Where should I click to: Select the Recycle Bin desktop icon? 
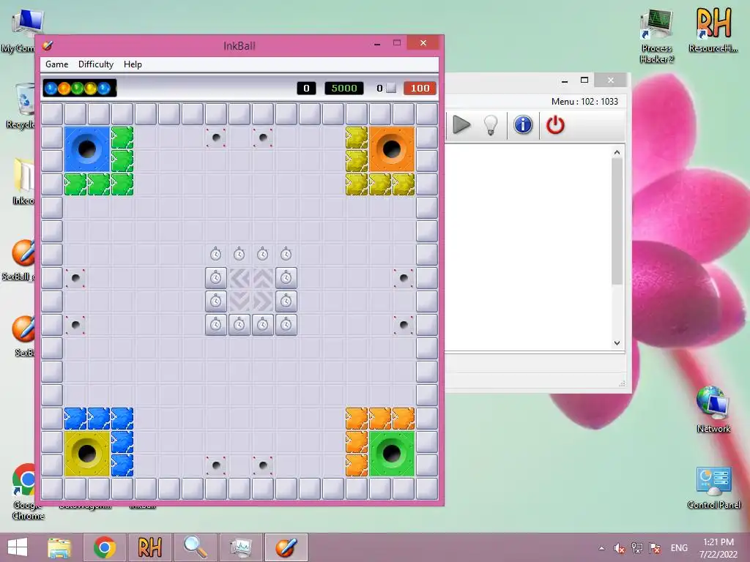click(23, 106)
